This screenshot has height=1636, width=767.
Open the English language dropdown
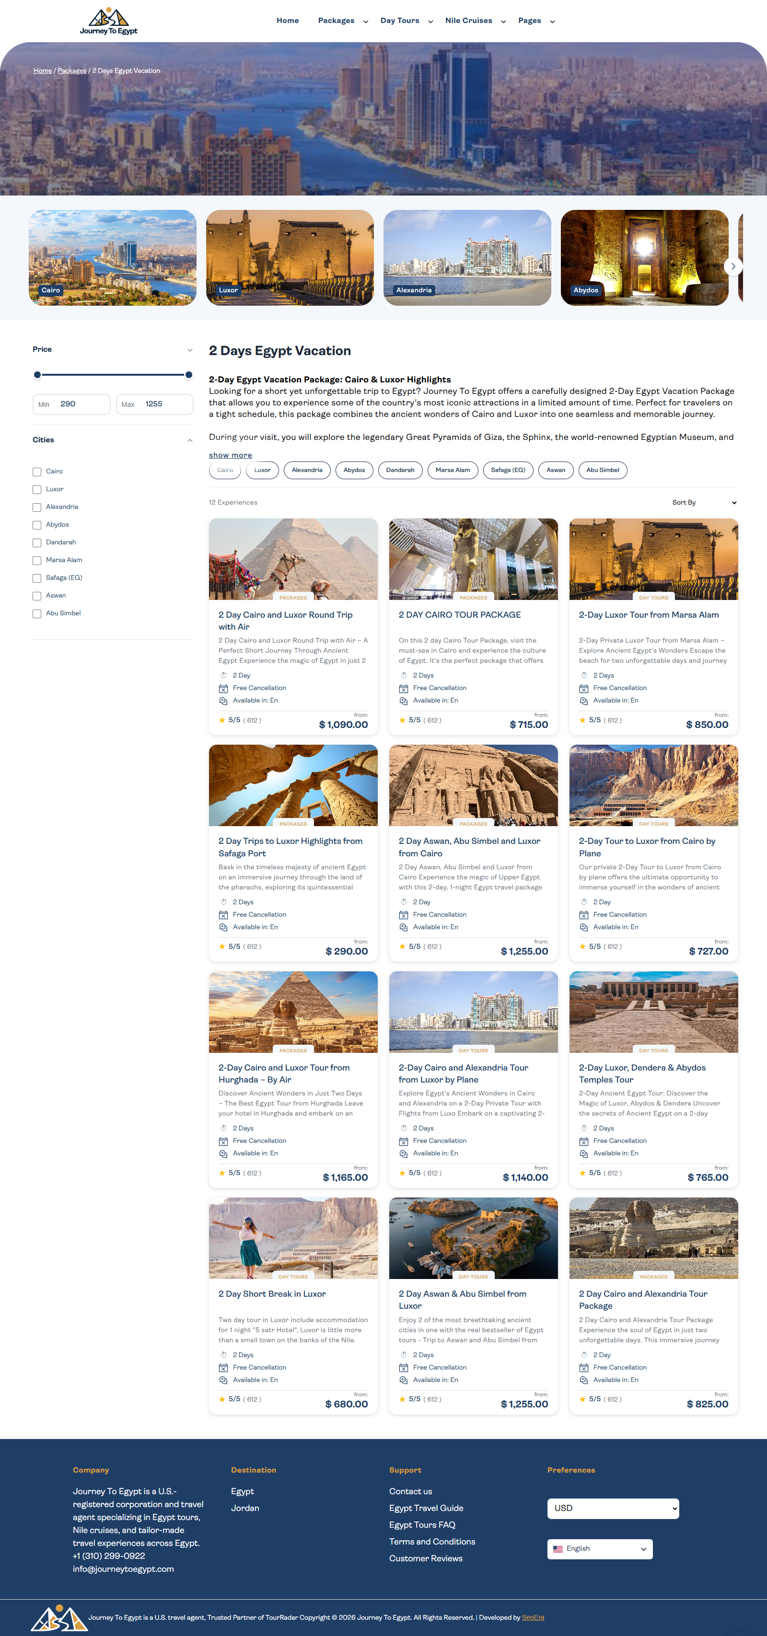599,1549
